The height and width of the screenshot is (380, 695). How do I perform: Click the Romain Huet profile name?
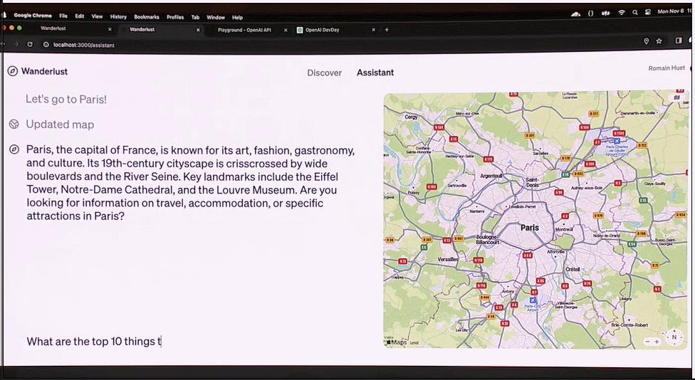(667, 68)
